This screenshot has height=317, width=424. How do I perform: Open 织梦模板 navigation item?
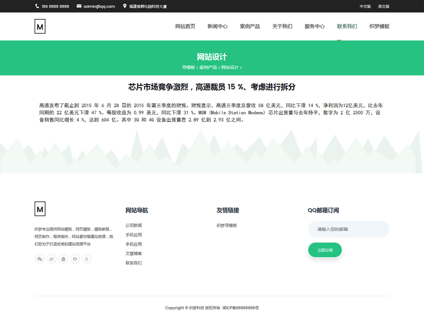coord(379,26)
